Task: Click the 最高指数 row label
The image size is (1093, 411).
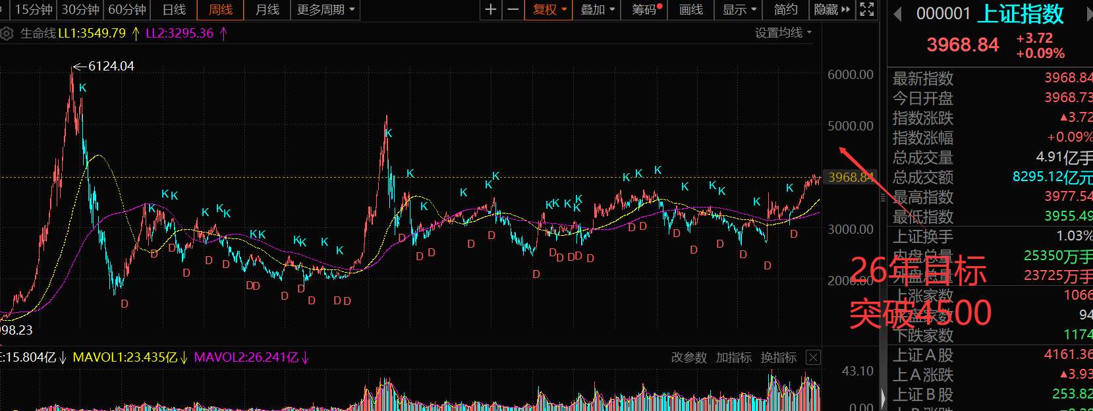Action: tap(922, 197)
